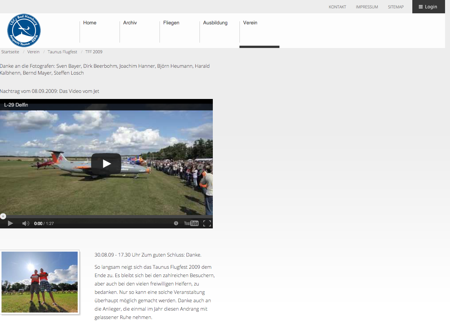This screenshot has width=450, height=327.
Task: Click Verein in the breadcrumb trail
Action: click(x=33, y=52)
